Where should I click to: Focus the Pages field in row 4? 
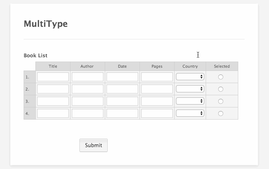(157, 114)
